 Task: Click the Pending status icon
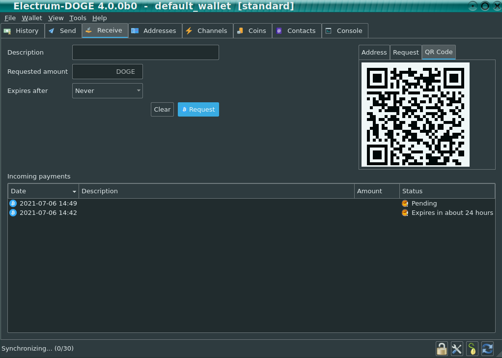coord(405,203)
